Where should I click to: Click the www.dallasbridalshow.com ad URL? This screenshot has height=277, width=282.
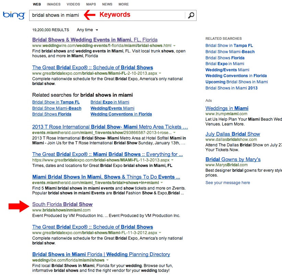(231, 140)
